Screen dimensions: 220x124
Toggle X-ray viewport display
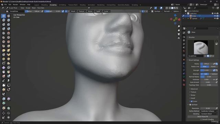(x=167, y=8)
